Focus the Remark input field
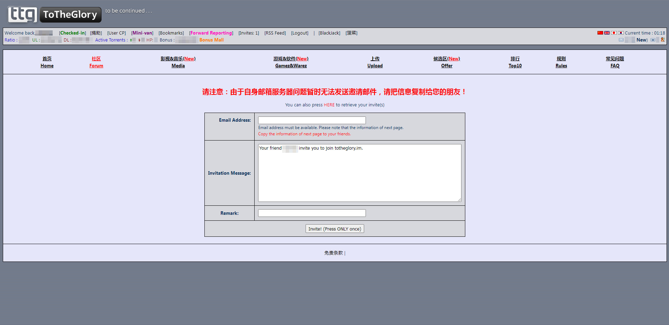Image resolution: width=669 pixels, height=325 pixels. pos(312,213)
